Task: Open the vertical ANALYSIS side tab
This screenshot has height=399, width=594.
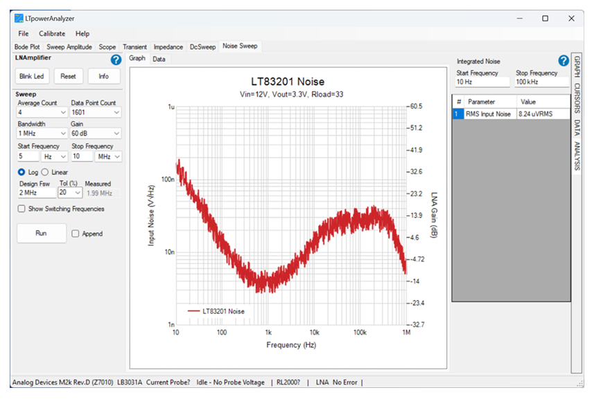Action: [x=577, y=156]
